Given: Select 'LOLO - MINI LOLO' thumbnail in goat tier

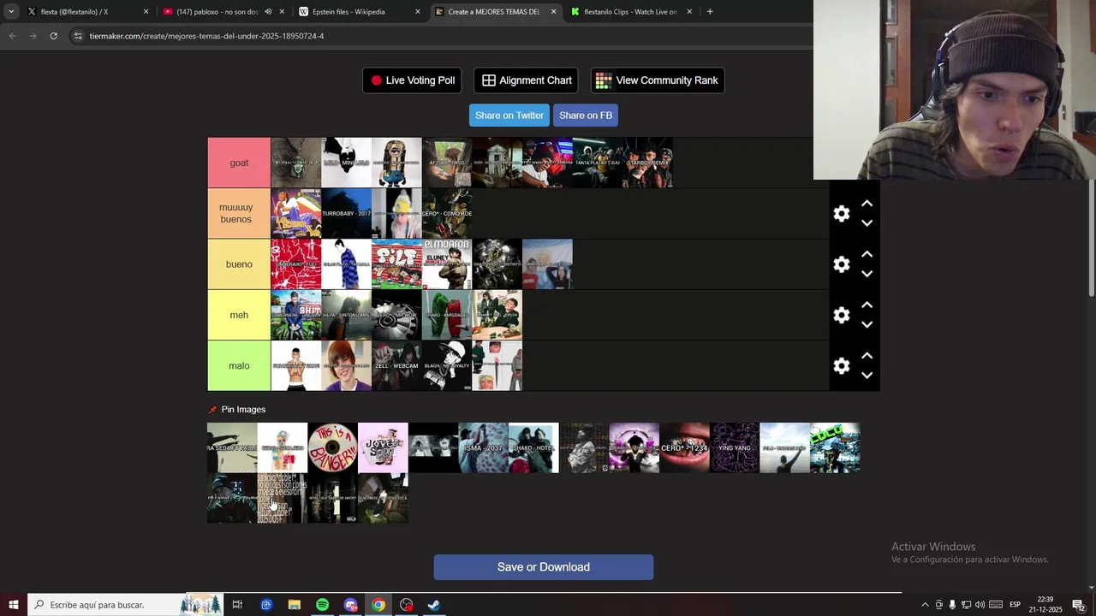Looking at the screenshot, I should [x=347, y=163].
